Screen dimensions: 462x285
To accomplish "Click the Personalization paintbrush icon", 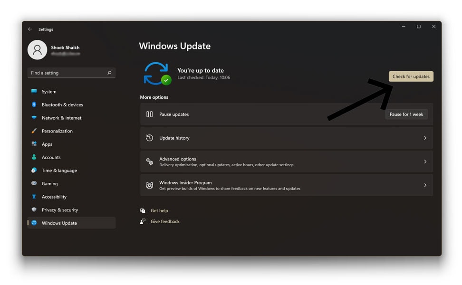I will click(34, 131).
